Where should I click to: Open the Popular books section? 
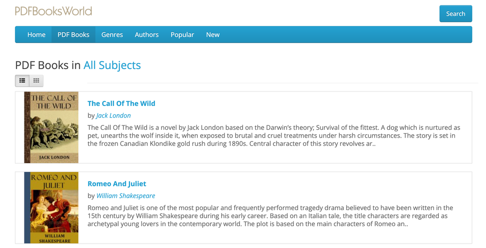pos(182,35)
